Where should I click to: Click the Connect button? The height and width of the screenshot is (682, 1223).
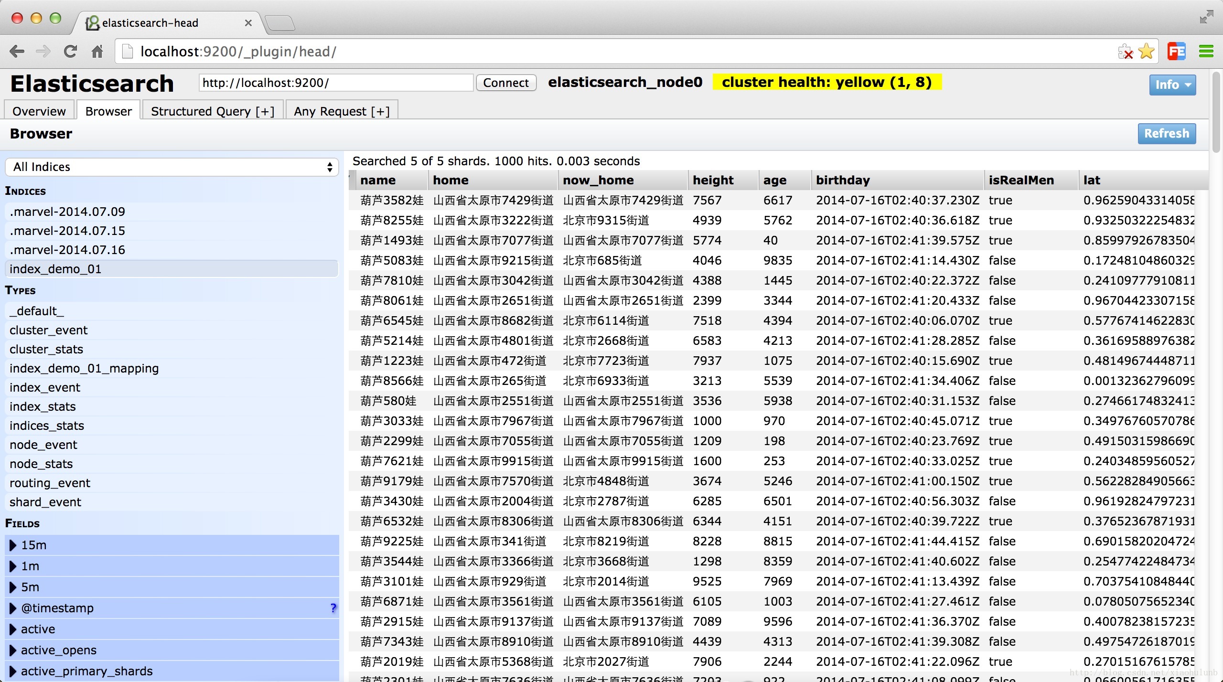coord(506,83)
